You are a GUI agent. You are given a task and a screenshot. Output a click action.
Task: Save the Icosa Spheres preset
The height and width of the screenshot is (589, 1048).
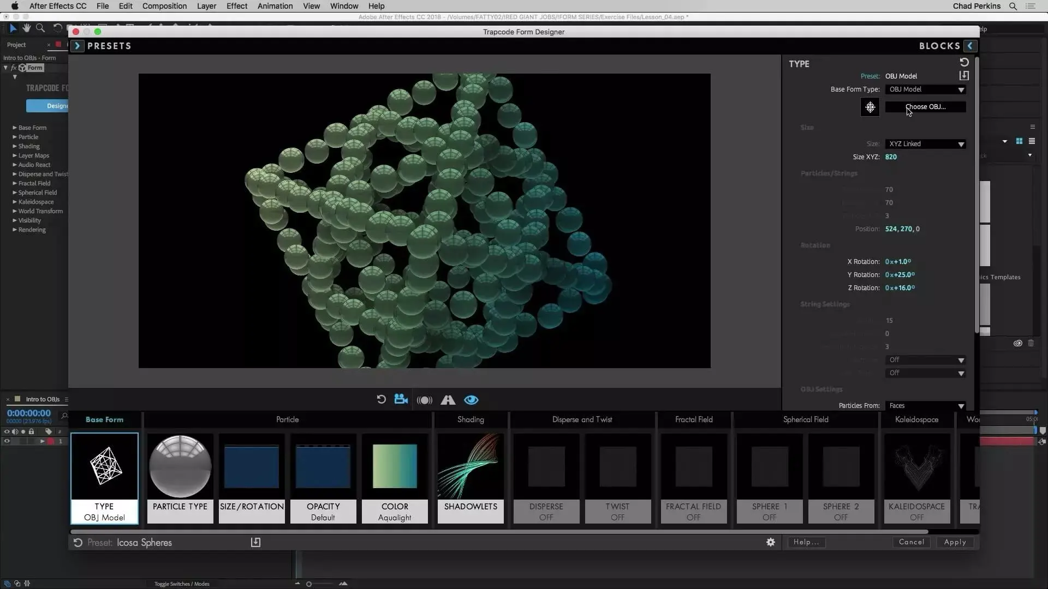click(x=255, y=542)
